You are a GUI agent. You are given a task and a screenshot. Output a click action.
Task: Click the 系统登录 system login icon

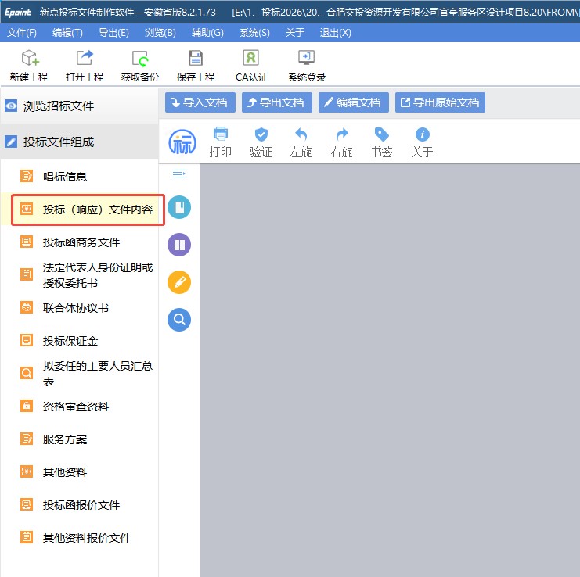tap(307, 58)
